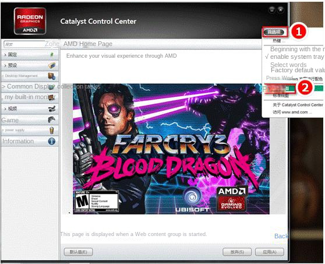Click the 'AMD Home Page' heading
Image resolution: width=325 pixels, height=264 pixels.
pyautogui.click(x=88, y=44)
